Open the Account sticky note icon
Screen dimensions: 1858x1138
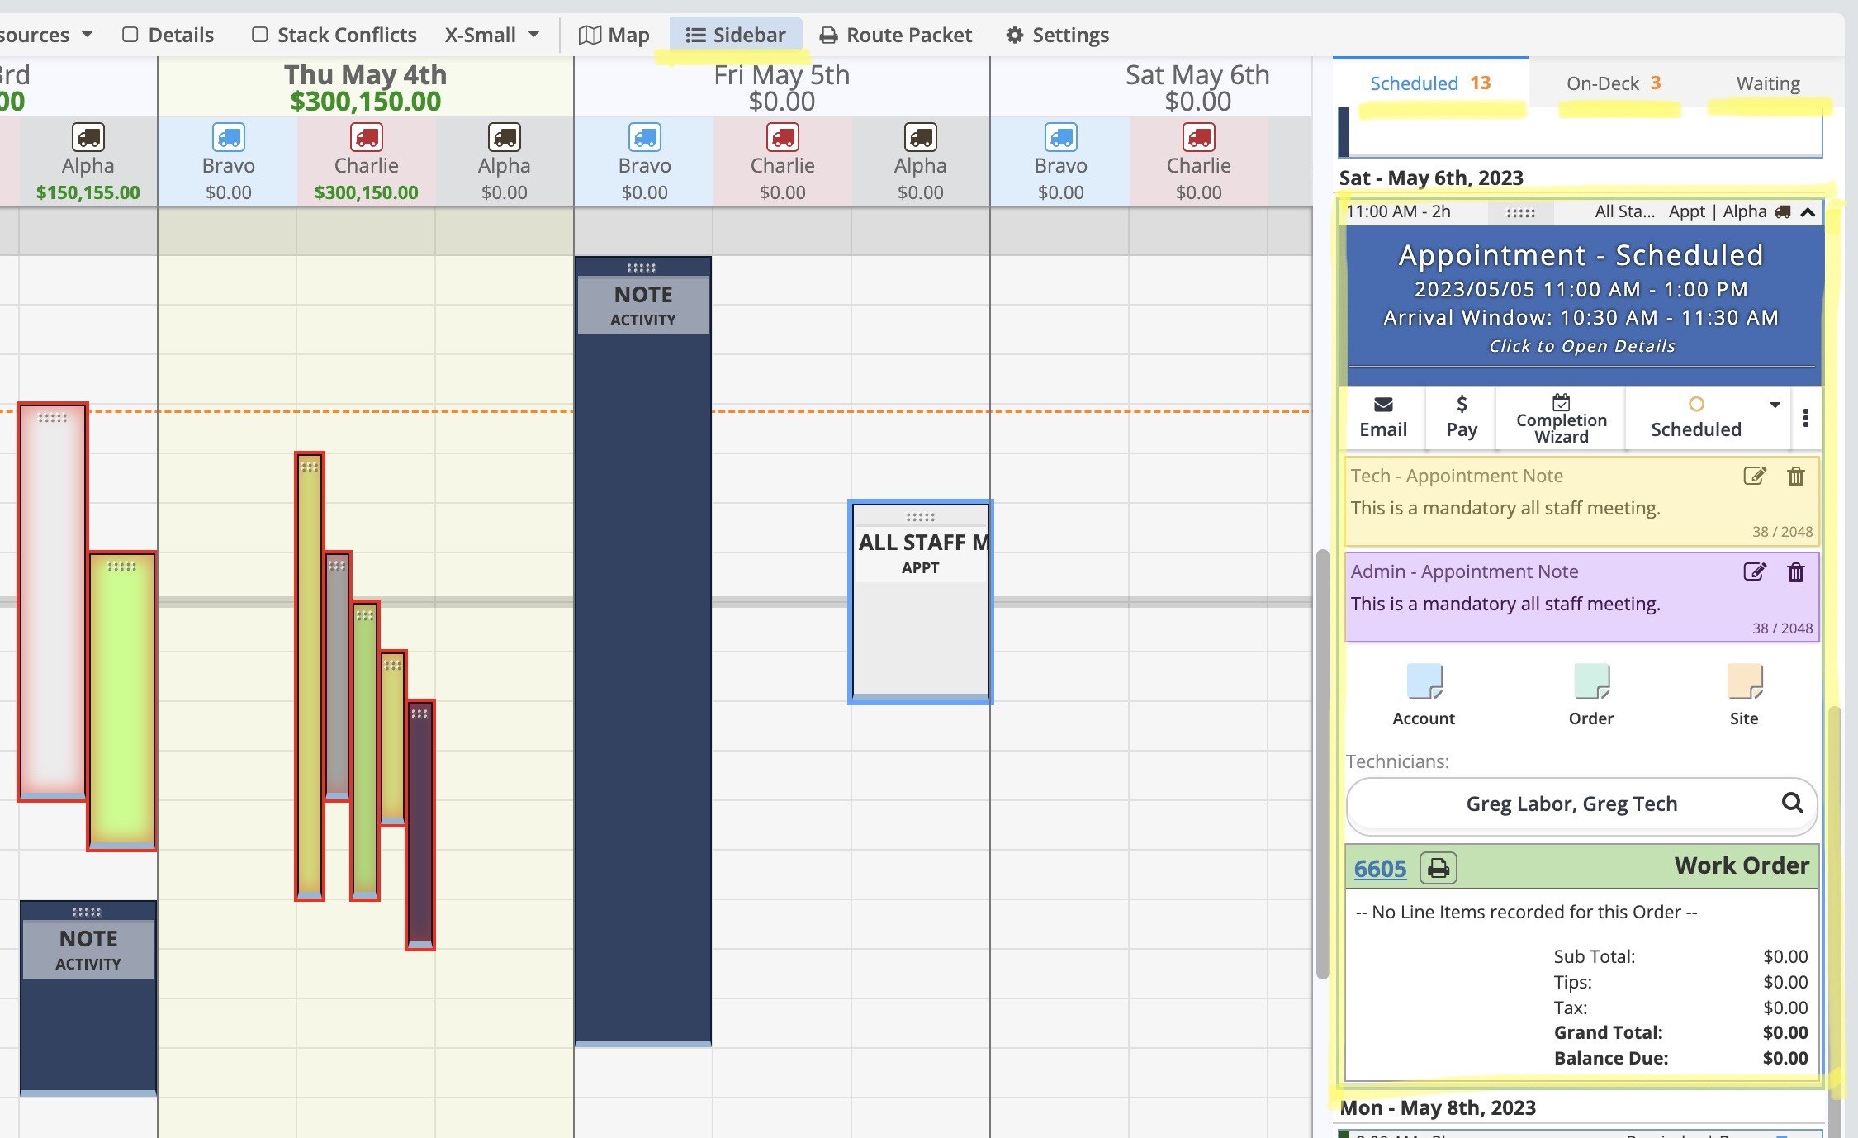pyautogui.click(x=1424, y=682)
